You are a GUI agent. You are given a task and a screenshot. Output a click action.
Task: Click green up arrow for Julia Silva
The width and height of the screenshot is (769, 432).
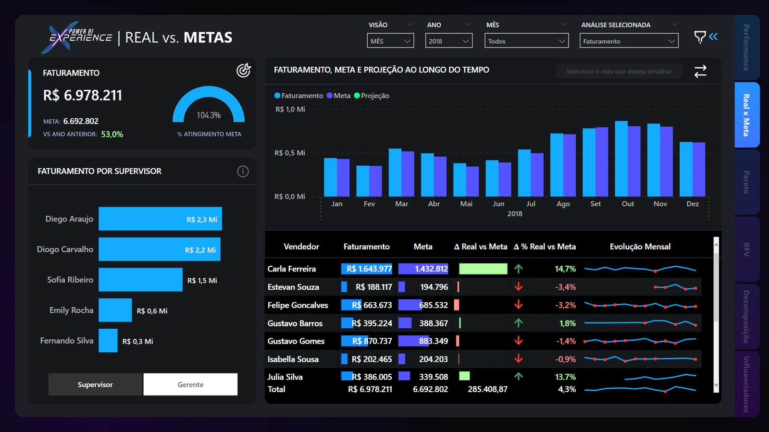pos(518,376)
